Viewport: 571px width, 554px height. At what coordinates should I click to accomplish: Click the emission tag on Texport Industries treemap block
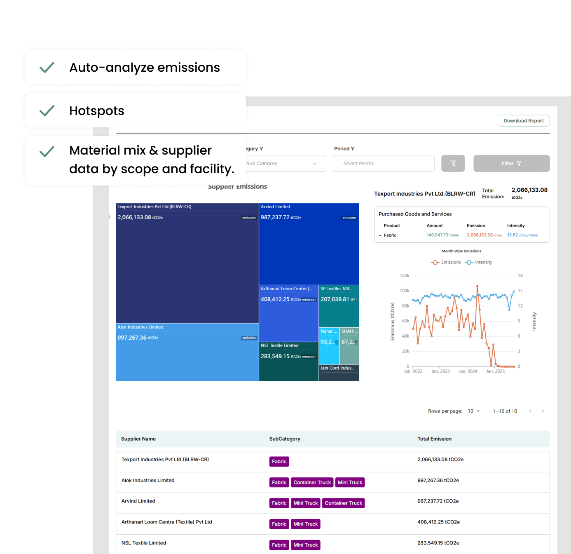(x=248, y=218)
